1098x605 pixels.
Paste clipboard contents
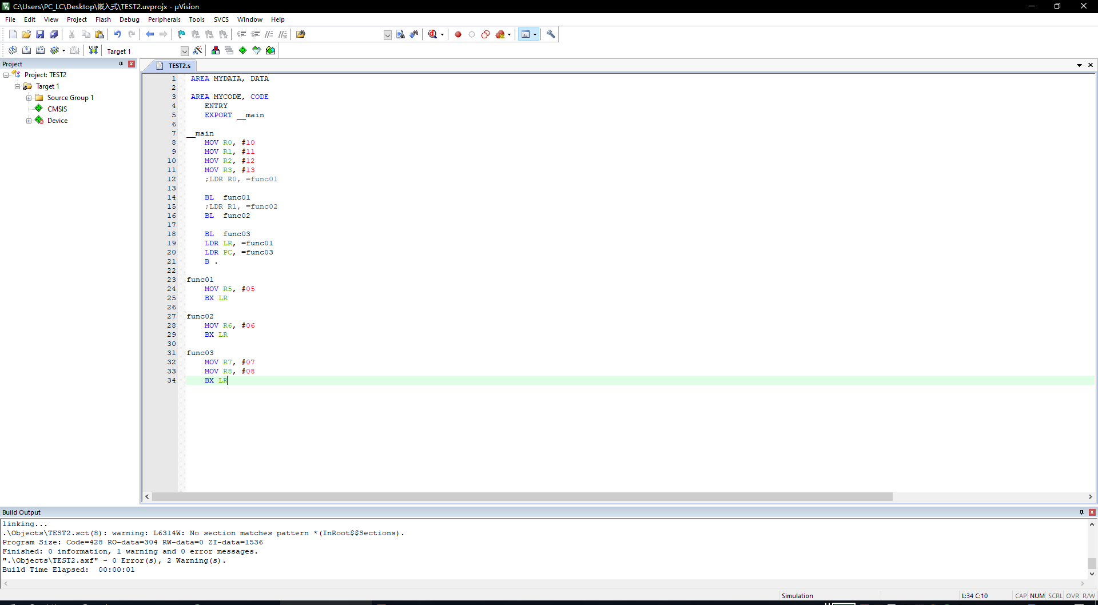(100, 34)
